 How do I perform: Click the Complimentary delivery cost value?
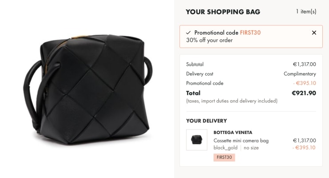300,74
